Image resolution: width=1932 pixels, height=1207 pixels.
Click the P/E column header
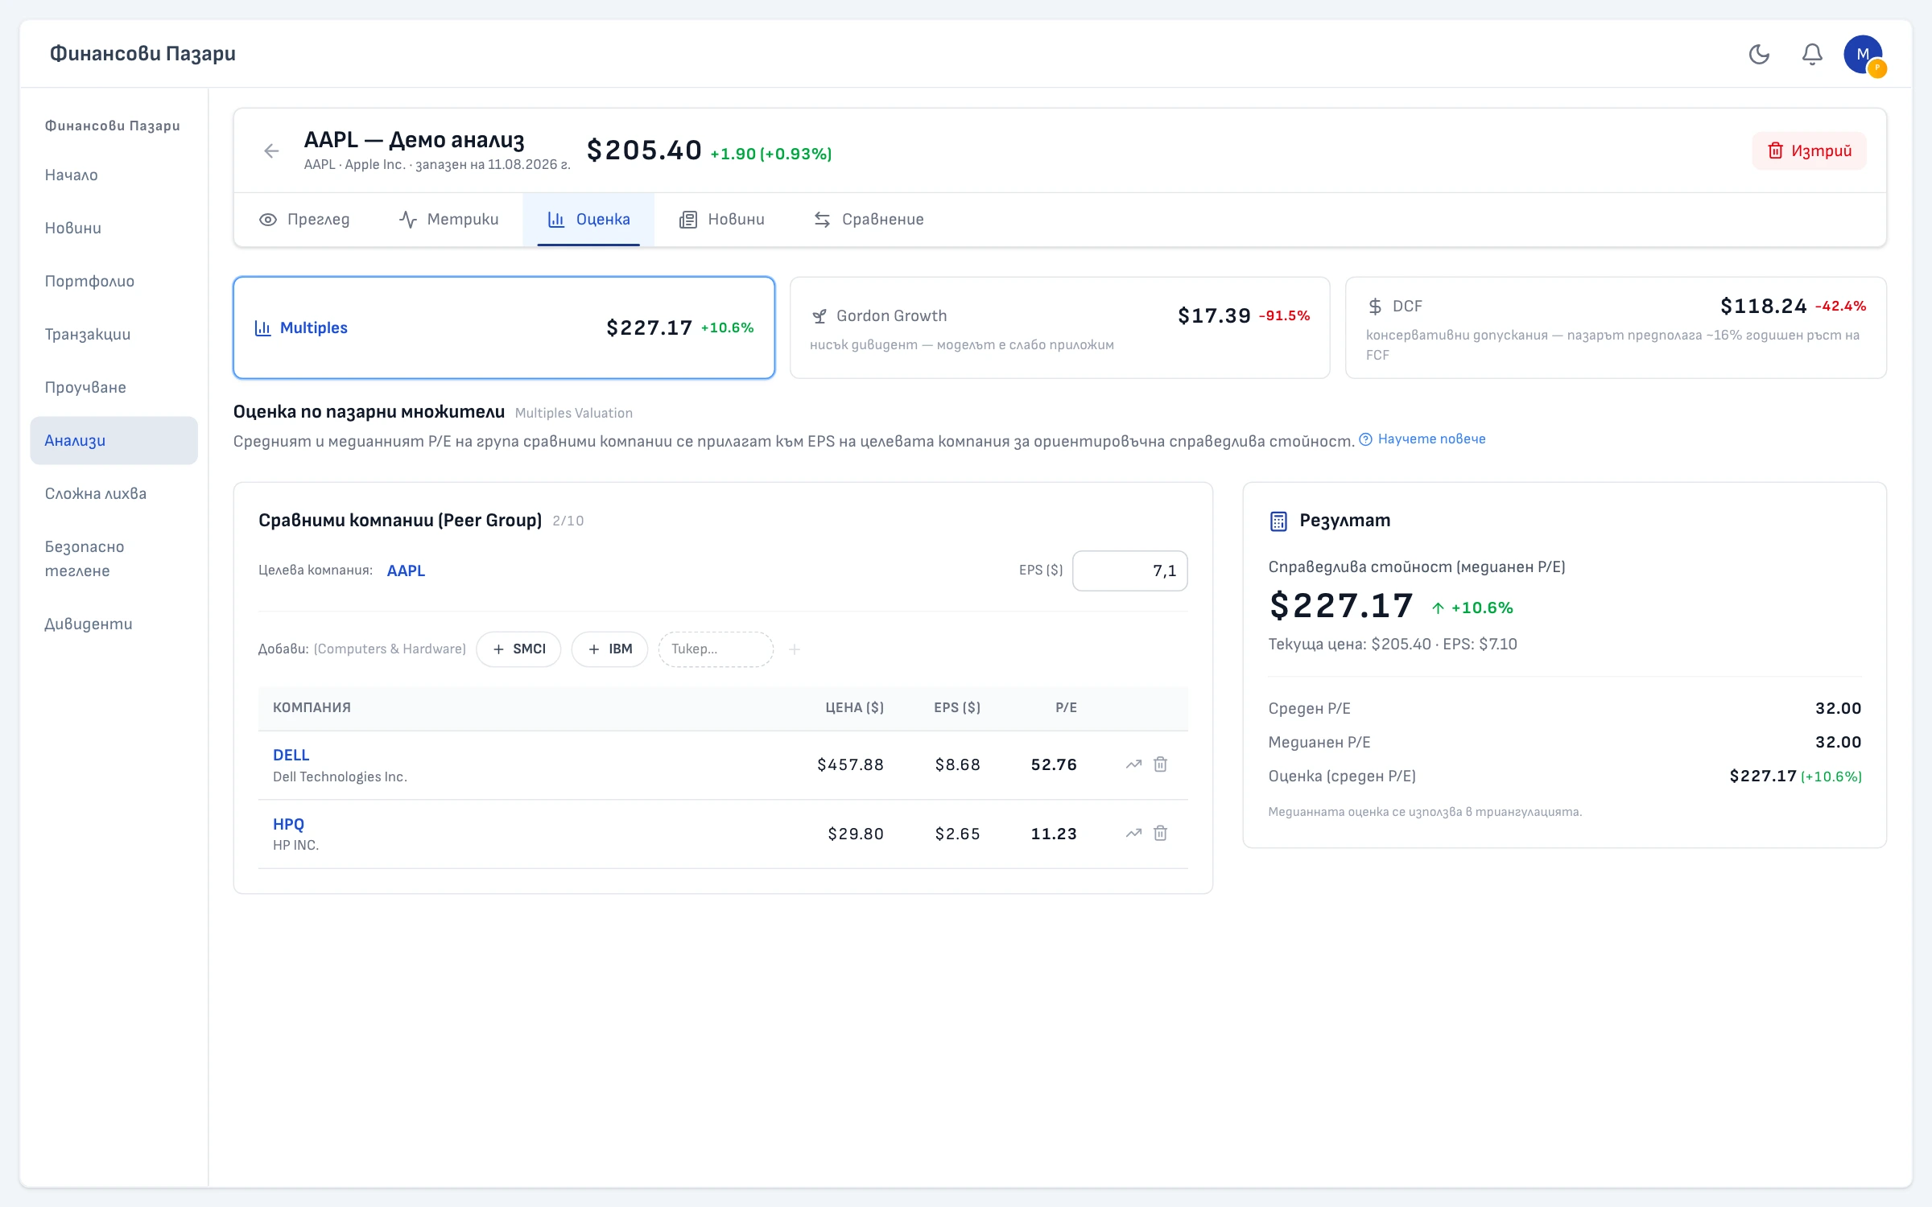pyautogui.click(x=1067, y=708)
